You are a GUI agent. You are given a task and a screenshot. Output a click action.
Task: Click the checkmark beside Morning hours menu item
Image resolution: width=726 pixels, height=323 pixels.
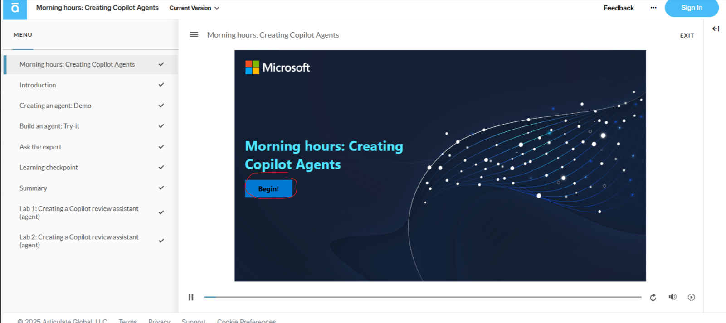point(161,64)
